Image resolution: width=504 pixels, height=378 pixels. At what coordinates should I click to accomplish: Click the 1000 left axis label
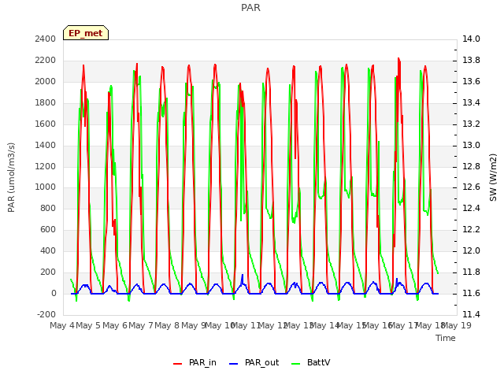46,187
